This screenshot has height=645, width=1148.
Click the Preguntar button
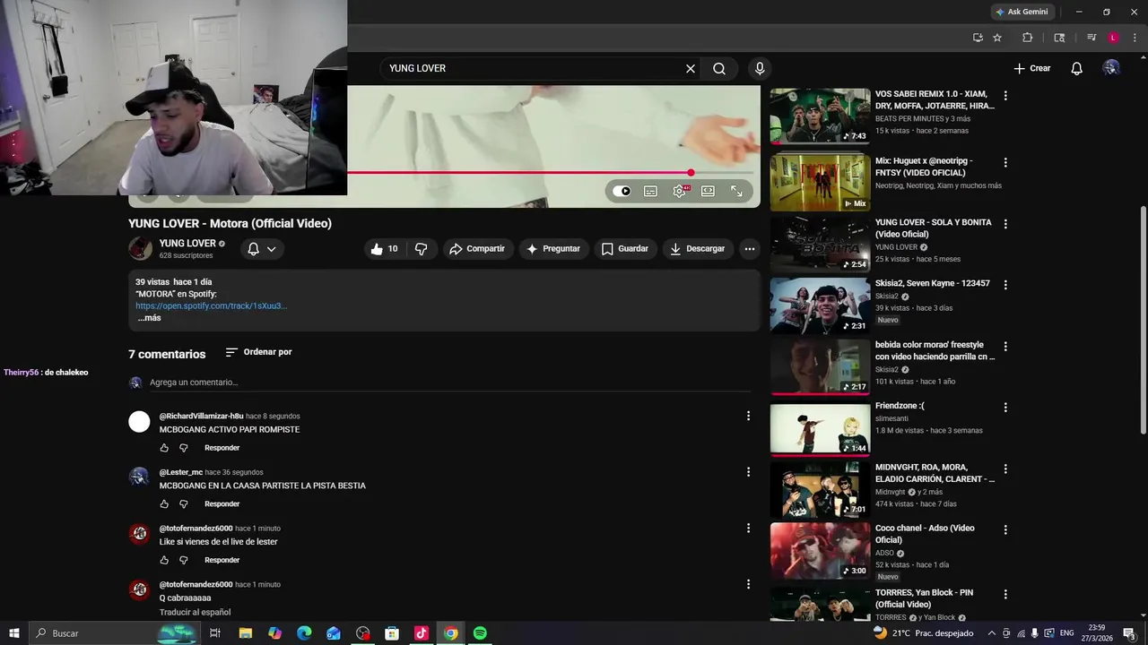553,249
